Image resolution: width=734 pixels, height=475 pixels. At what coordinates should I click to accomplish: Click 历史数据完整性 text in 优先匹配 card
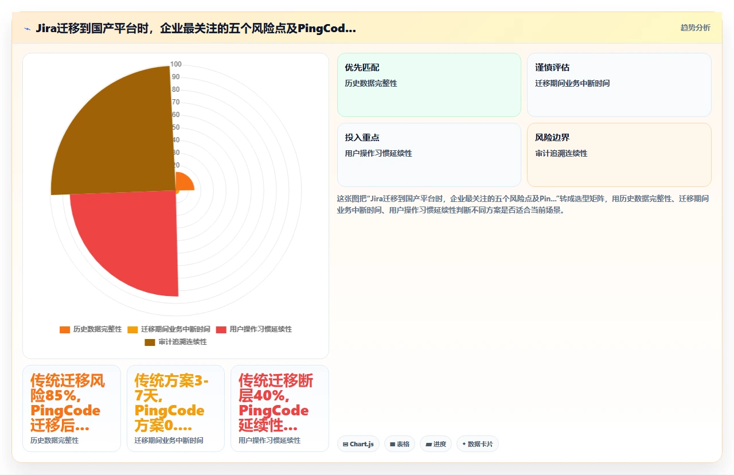[371, 83]
